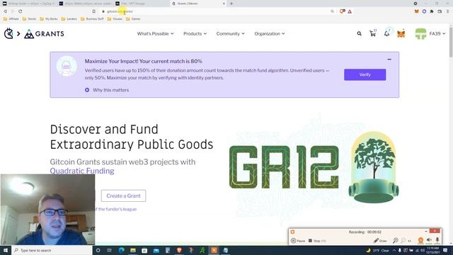This screenshot has height=255, width=453.
Task: Click the green FA39 profile avatar
Action: coord(420,34)
